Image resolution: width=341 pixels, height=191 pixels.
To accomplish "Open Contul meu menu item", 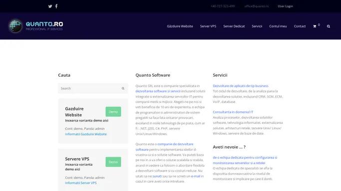I will pyautogui.click(x=278, y=26).
